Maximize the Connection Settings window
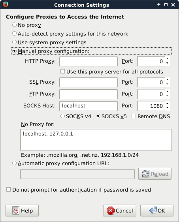The width and height of the screenshot is (179, 222). coord(166,5)
